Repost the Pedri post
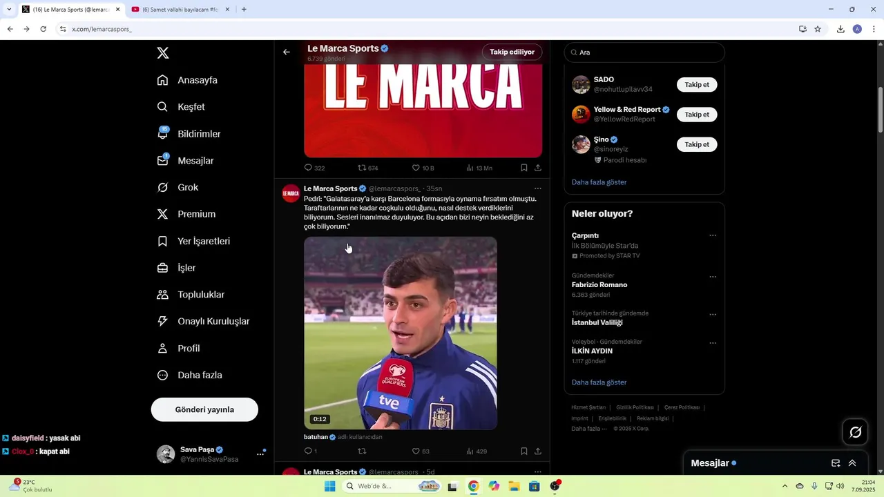The image size is (884, 497). pos(362,451)
